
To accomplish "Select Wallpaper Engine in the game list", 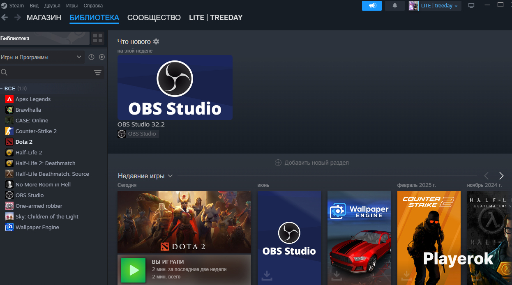I will [x=53, y=227].
